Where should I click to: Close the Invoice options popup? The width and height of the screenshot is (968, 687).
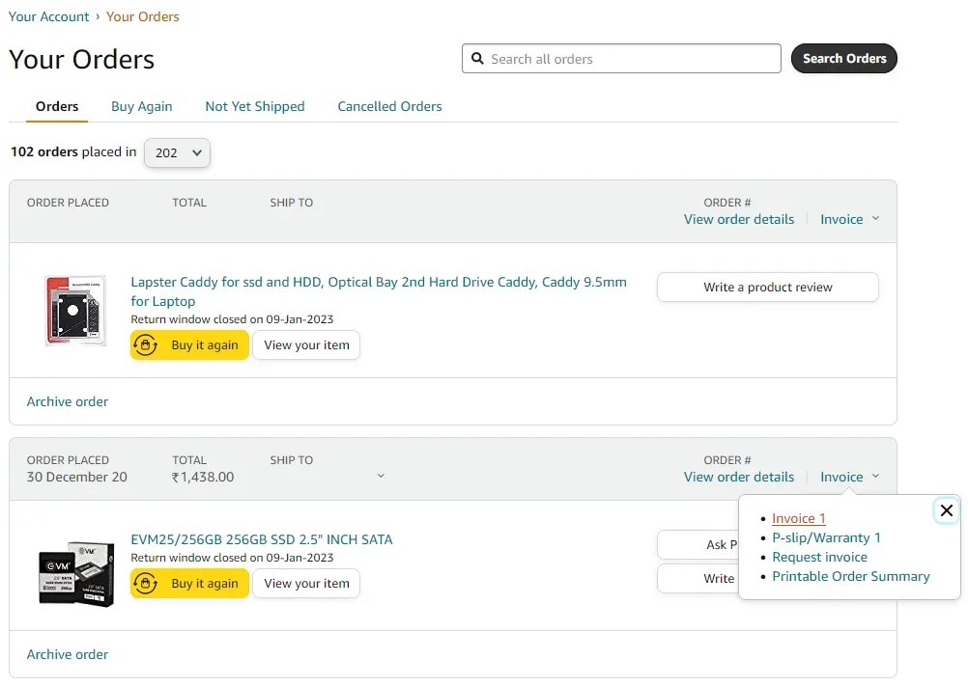(946, 510)
